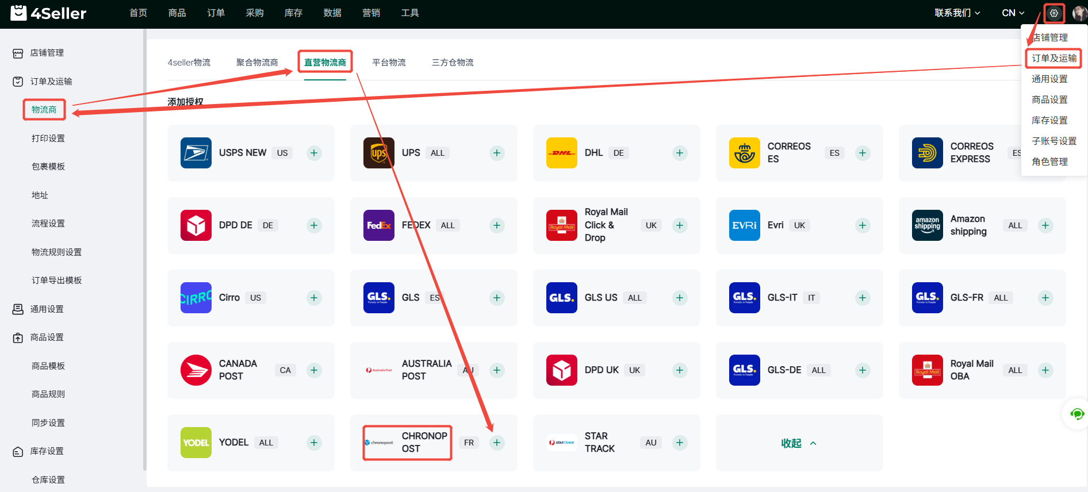Click the FedEx logo thumbnail

click(379, 225)
